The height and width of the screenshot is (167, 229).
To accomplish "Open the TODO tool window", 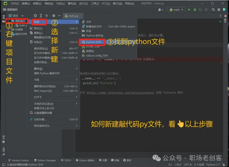I will (x=66, y=160).
